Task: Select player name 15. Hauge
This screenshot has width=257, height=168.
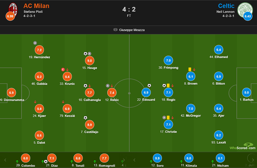Action: [90, 68]
